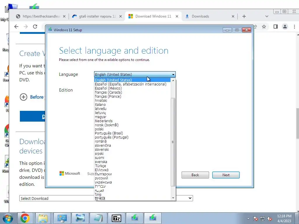Open the Language combo box arrow
The height and width of the screenshot is (224, 299).
173,74
